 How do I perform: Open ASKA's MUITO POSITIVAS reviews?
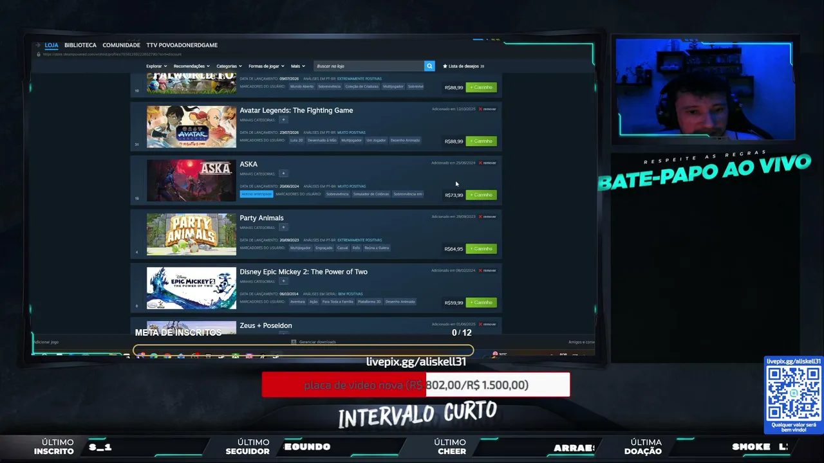(x=351, y=186)
